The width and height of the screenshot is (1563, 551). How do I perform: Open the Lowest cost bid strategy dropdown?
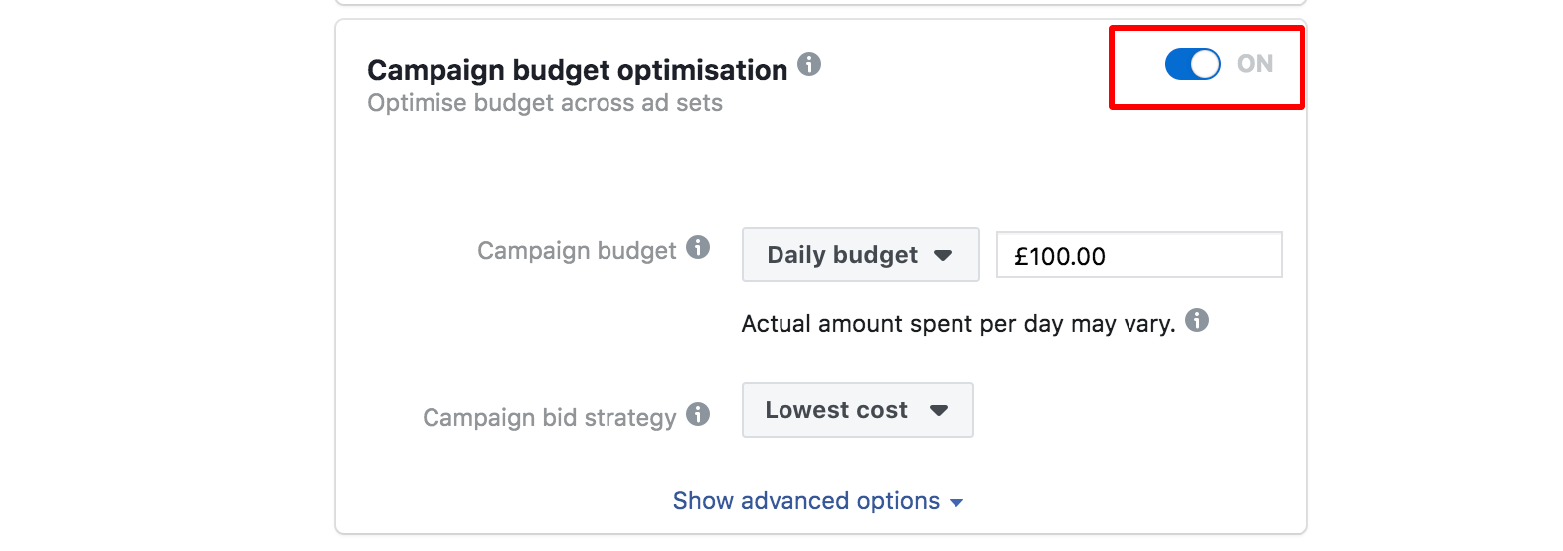coord(856,410)
